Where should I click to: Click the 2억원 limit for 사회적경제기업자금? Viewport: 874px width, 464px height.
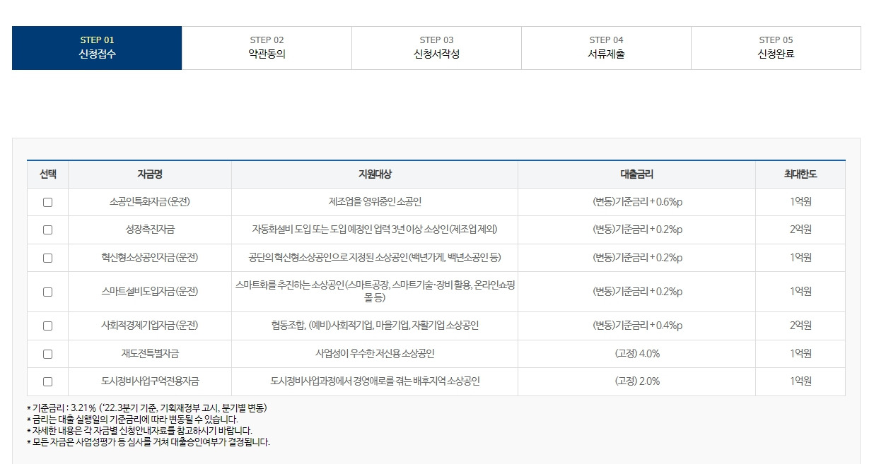click(800, 326)
